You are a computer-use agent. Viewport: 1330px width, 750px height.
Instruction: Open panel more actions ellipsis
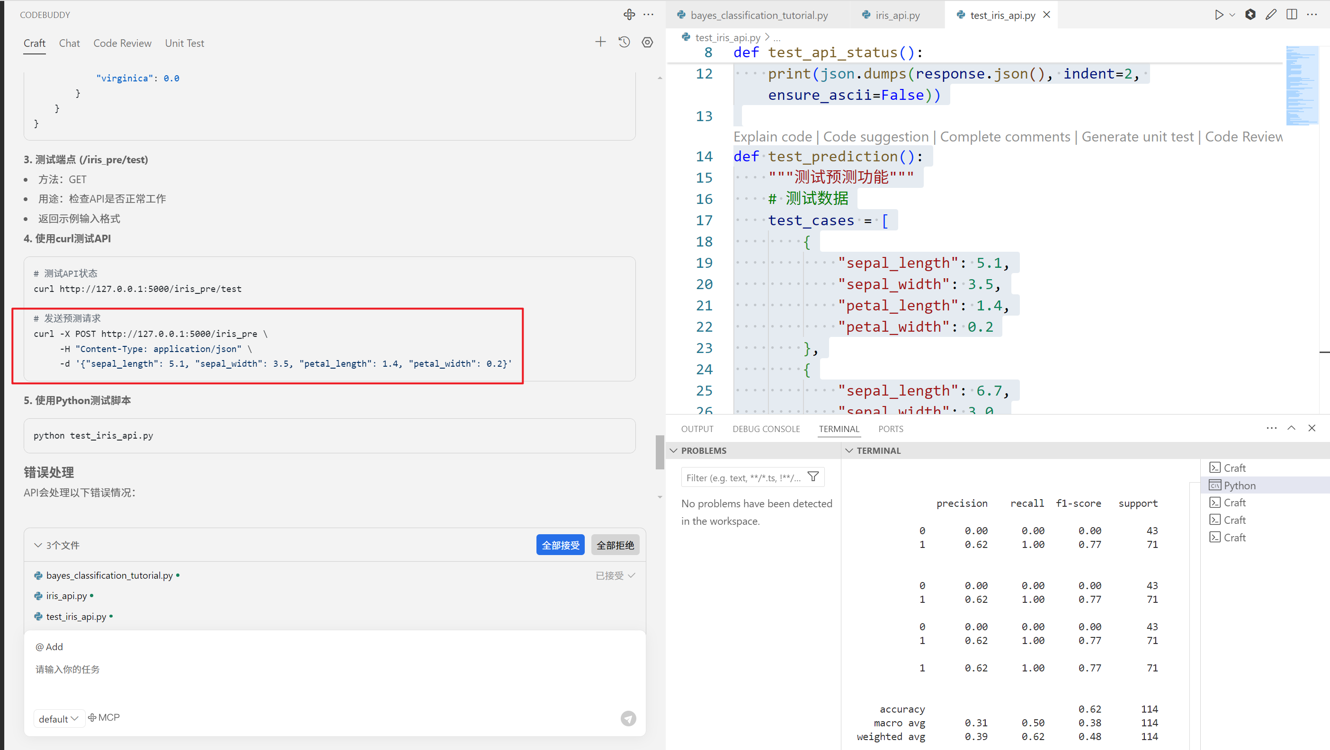pyautogui.click(x=1272, y=428)
